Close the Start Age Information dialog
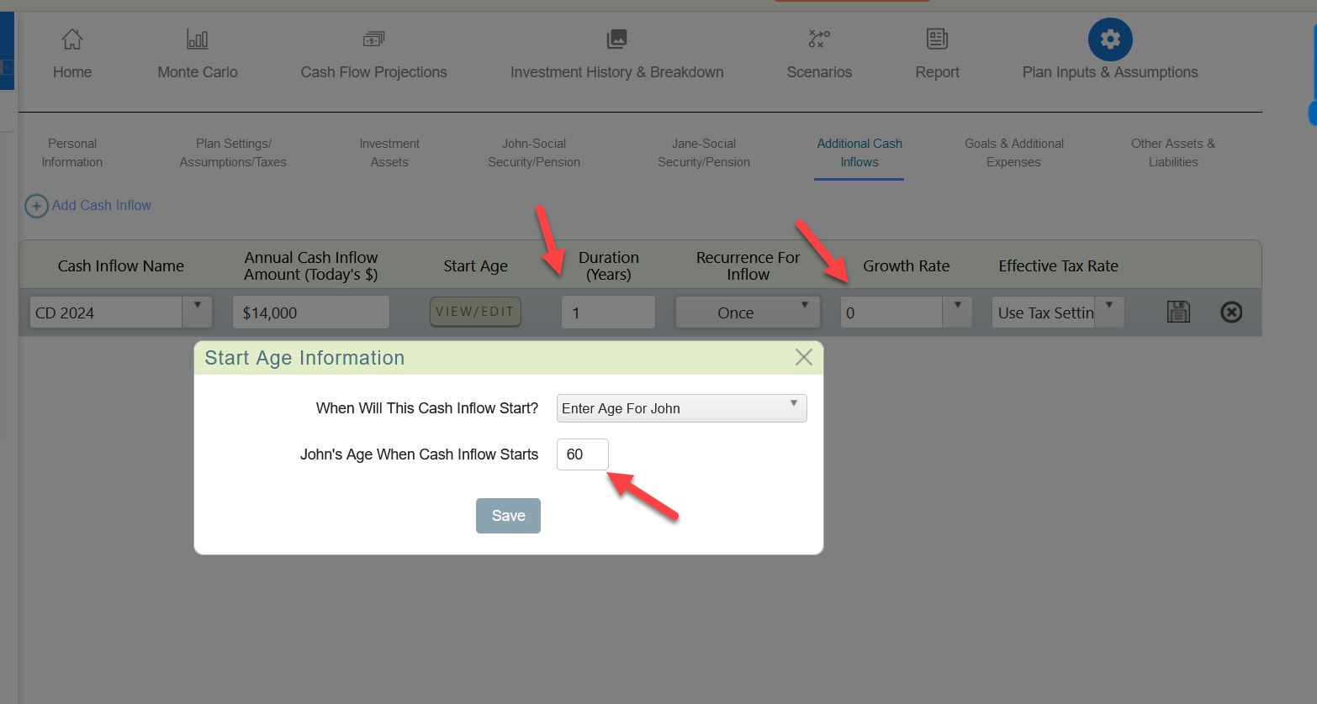 point(804,357)
